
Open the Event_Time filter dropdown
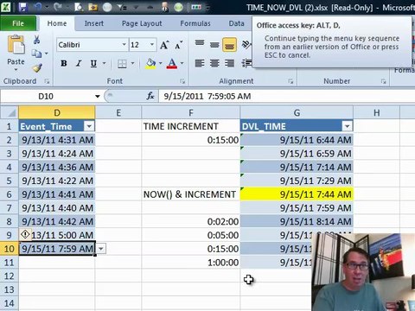tap(89, 126)
